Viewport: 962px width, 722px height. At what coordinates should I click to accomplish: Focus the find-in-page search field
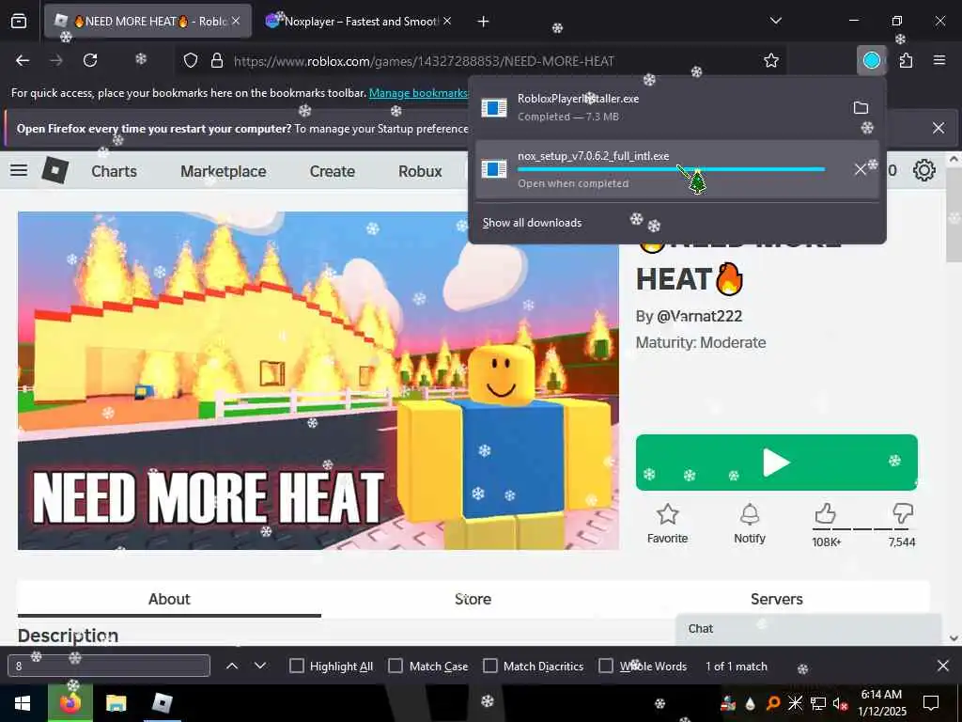click(109, 666)
